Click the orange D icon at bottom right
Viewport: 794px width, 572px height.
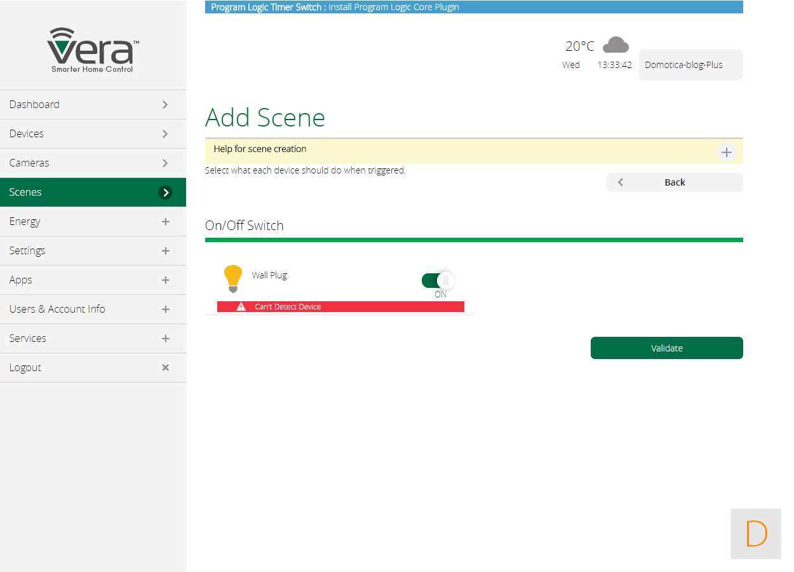point(755,534)
